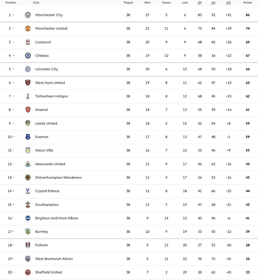
Task: Go to Brighton and Hove Albion link
Action: coord(57,218)
